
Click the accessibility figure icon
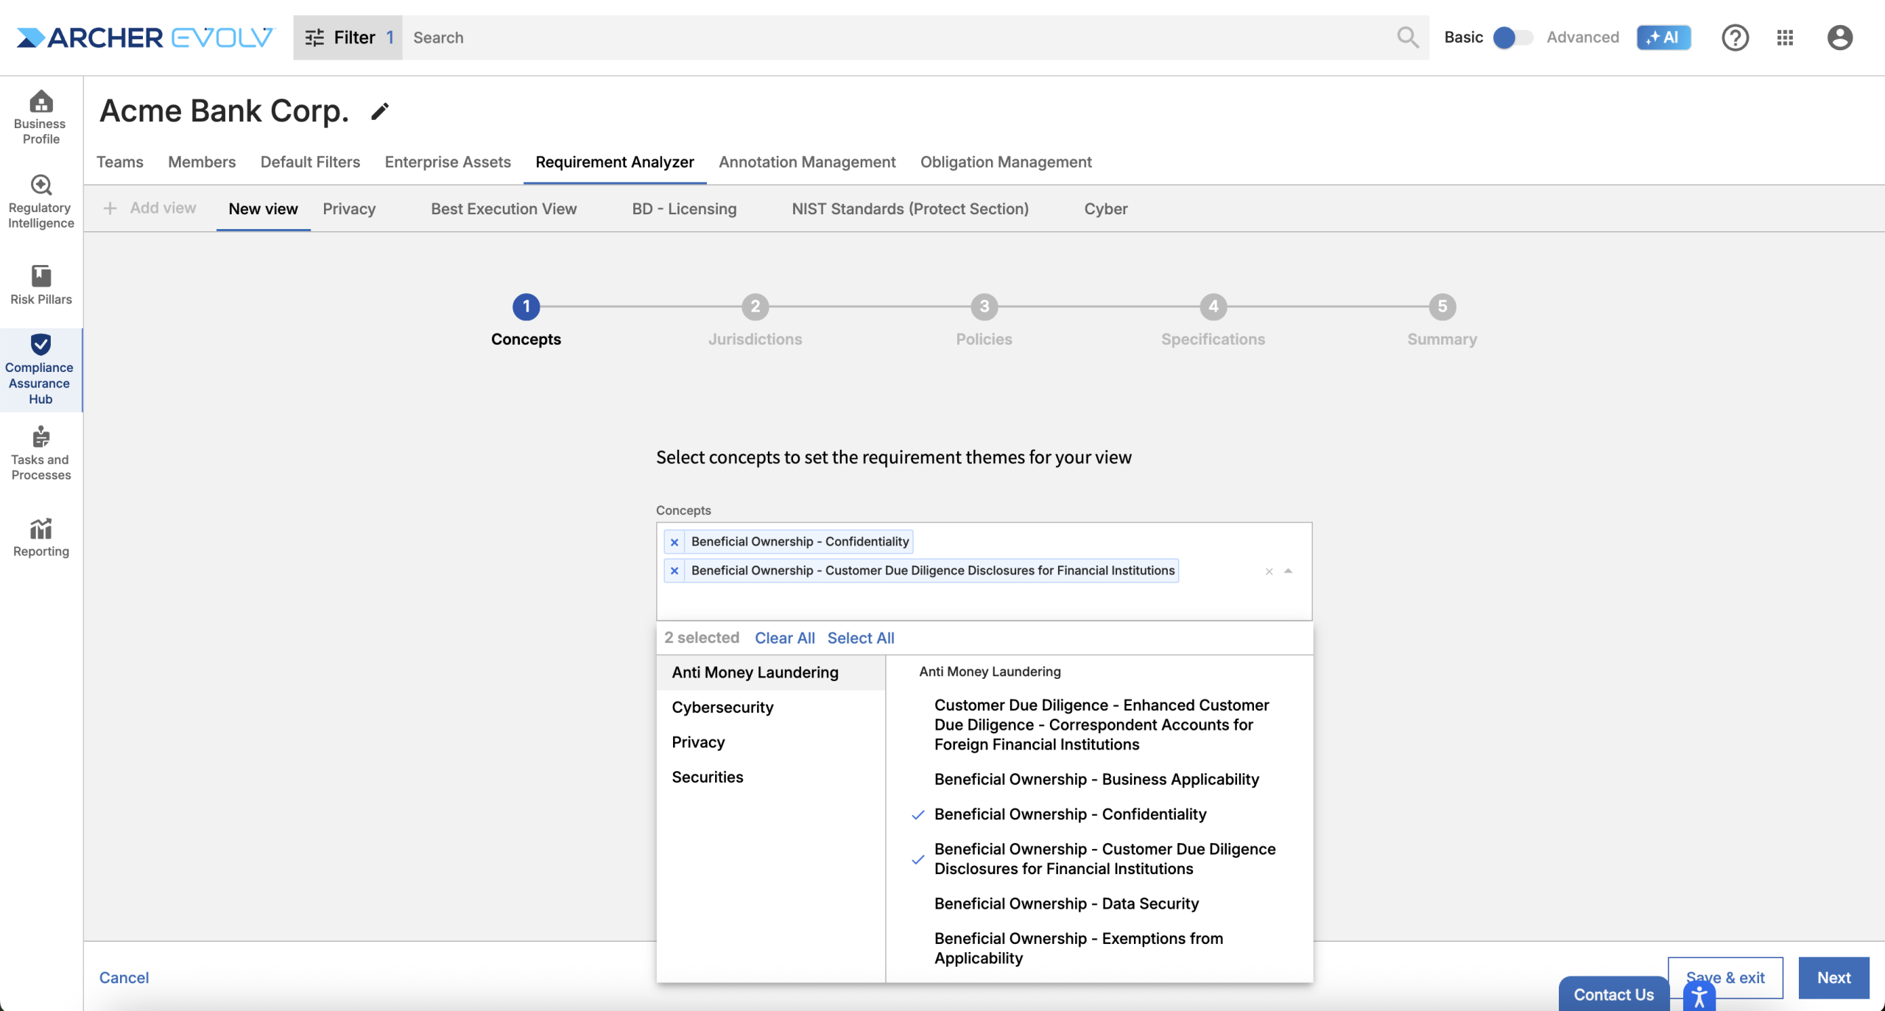[x=1699, y=997]
